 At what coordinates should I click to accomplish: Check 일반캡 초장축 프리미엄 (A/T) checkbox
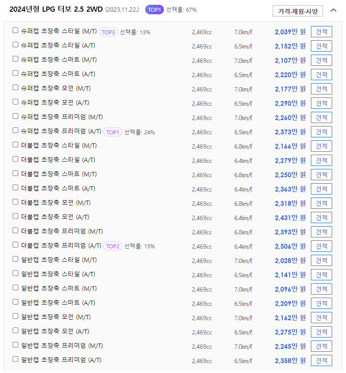[x=15, y=359]
